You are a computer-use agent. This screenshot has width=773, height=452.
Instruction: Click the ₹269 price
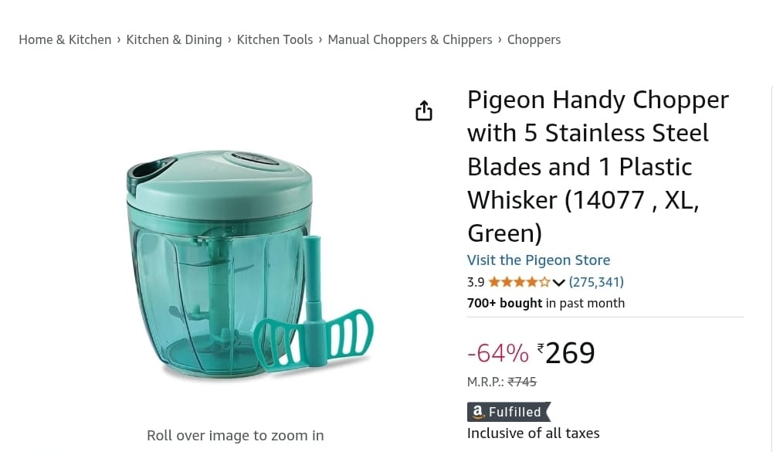click(x=568, y=353)
